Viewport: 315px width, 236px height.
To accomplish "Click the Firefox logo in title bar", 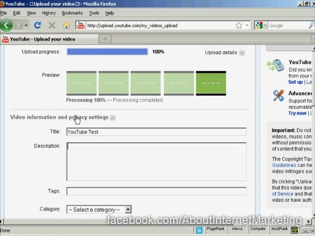I will [2, 4].
